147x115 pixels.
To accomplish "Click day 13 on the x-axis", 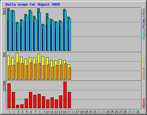I will [x=60, y=112].
